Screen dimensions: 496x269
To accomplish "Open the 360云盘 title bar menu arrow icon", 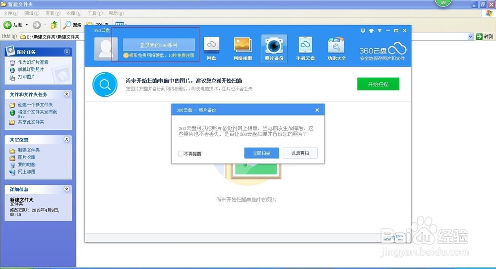I will coord(379,31).
